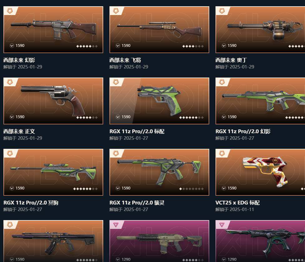Image resolution: width=305 pixels, height=262 pixels.
Task: Click the VP icon beside the 1290 price on tan rifle
Action: 118,259
